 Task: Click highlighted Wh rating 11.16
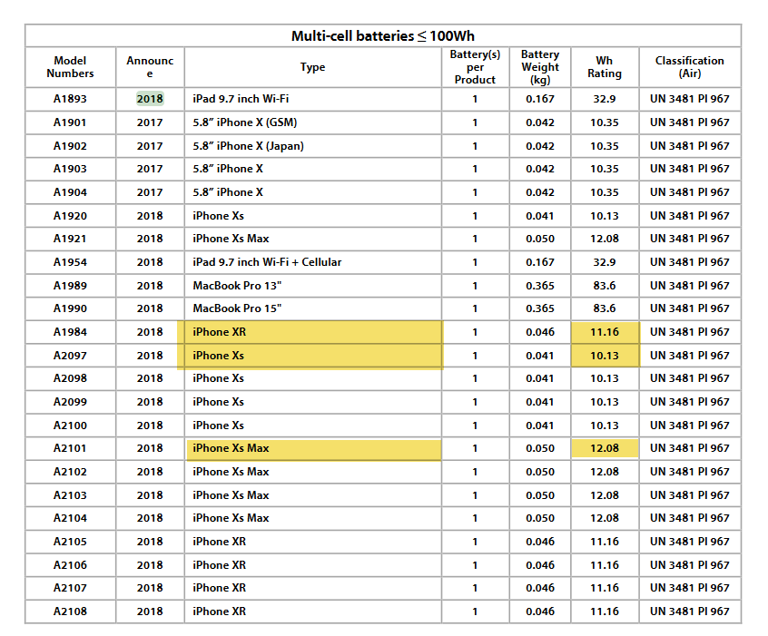coord(605,332)
